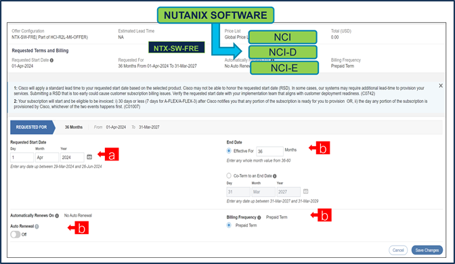This screenshot has height=264, width=455.
Task: Click the '01-Apr-2024' value under Requested Start Date summary
Action: tap(22, 66)
